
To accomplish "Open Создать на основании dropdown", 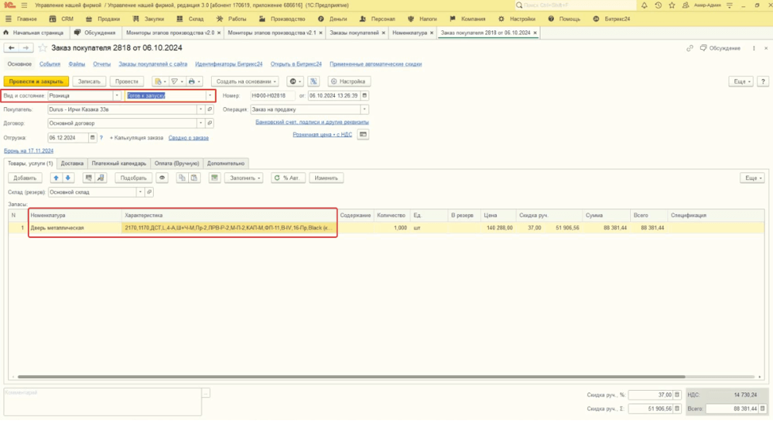I will point(246,81).
